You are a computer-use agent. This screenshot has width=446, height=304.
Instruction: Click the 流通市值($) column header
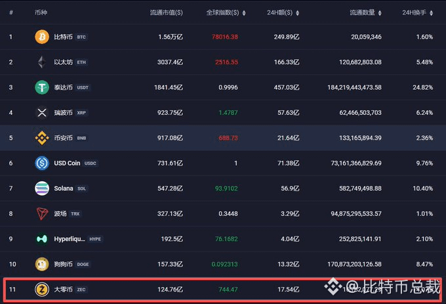(x=167, y=12)
